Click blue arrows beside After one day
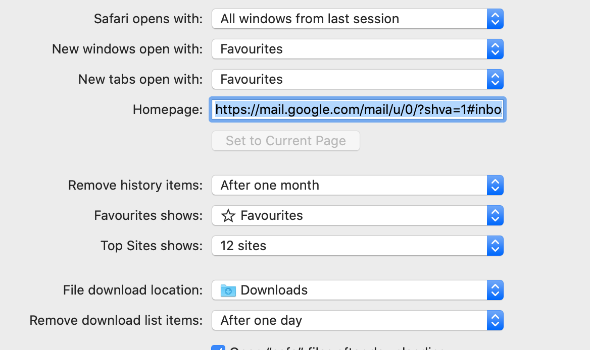590x350 pixels. [x=495, y=321]
